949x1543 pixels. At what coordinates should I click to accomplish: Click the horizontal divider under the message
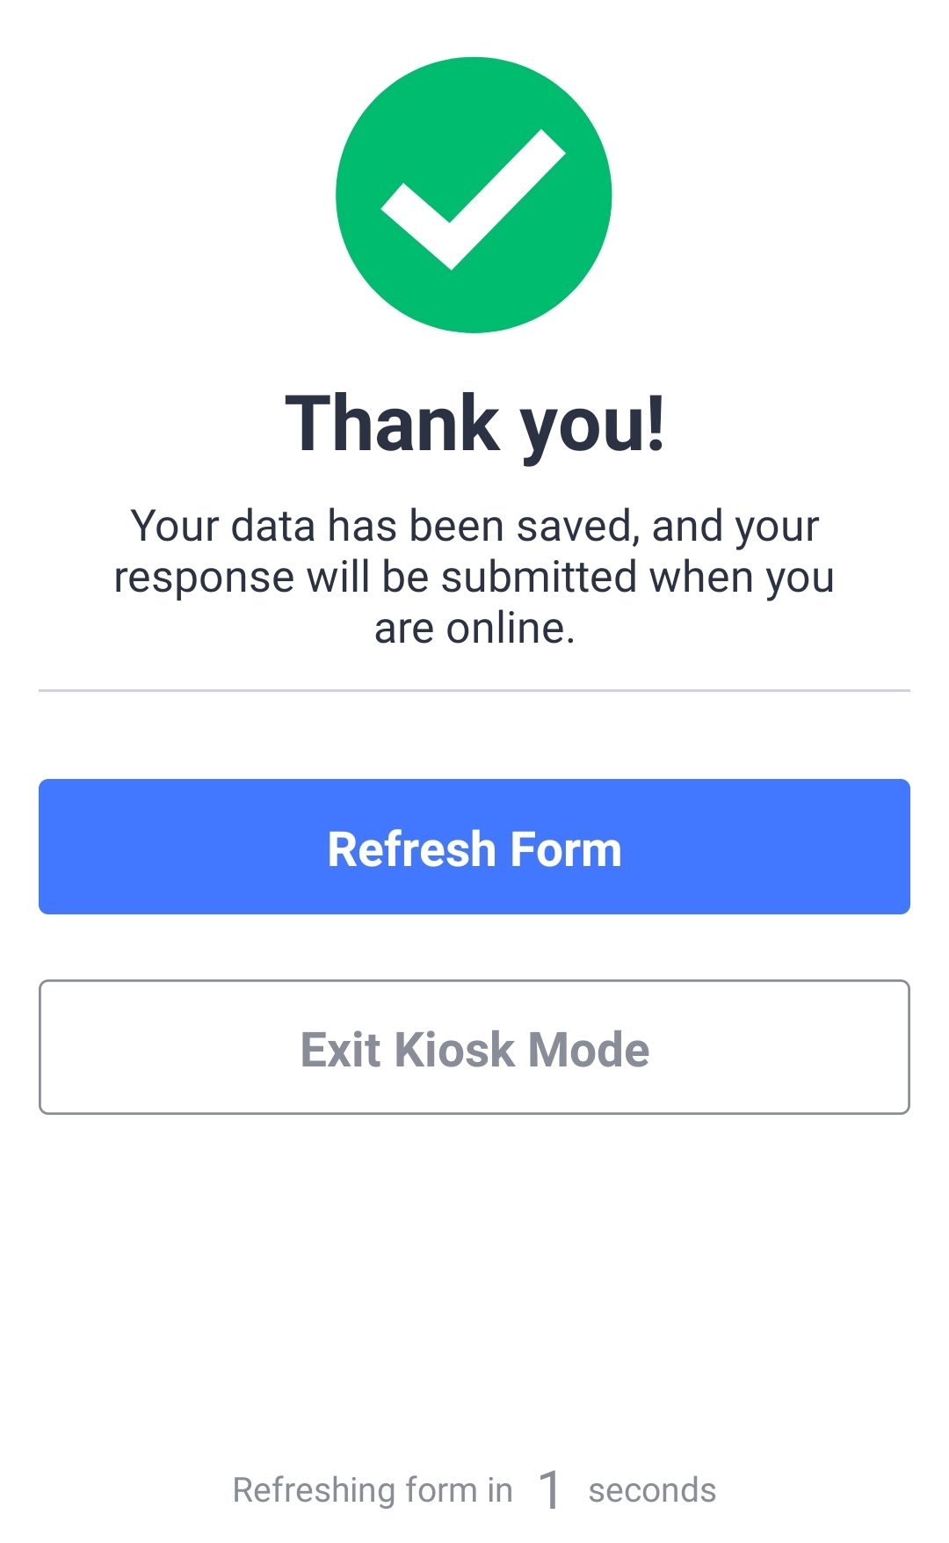[474, 691]
